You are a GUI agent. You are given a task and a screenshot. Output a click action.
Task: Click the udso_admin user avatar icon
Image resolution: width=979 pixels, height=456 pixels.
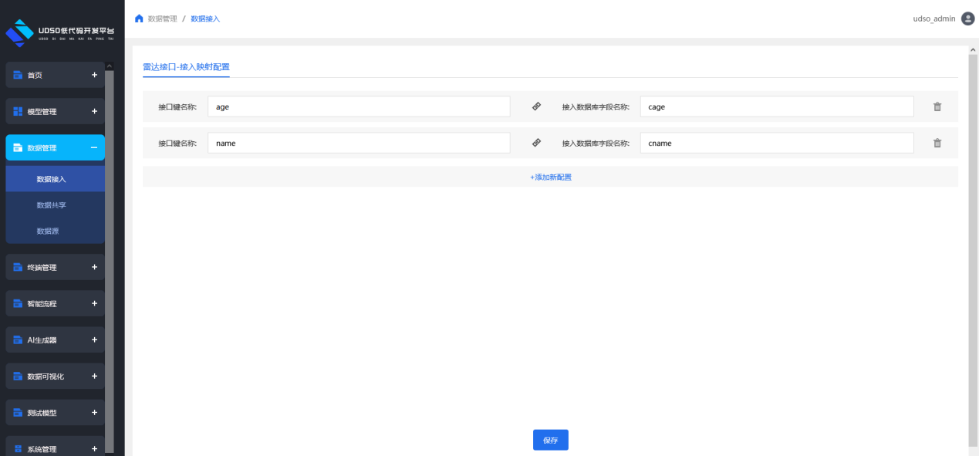[967, 19]
